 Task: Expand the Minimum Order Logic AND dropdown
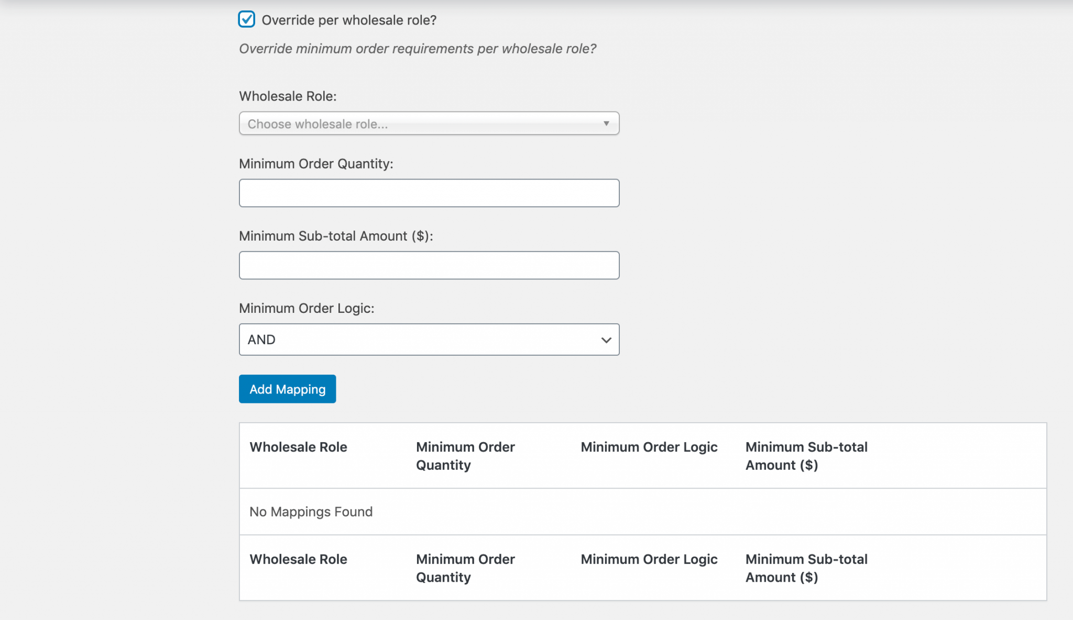coord(429,340)
